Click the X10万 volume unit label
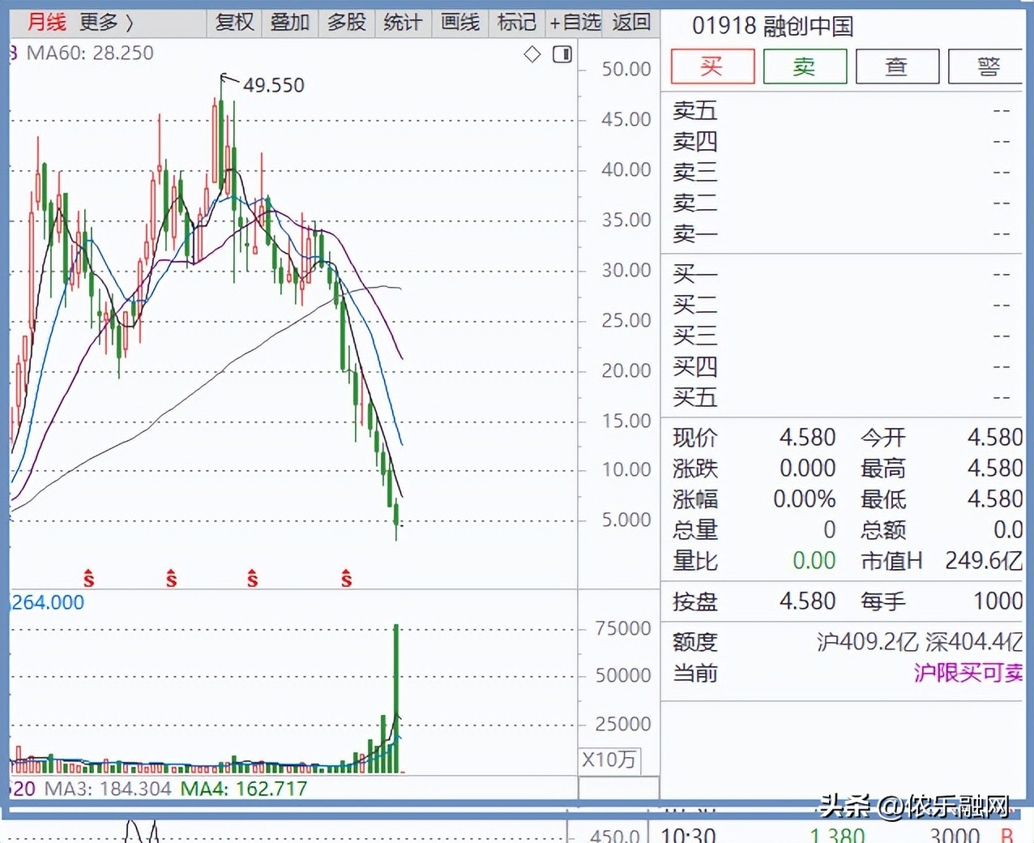This screenshot has width=1034, height=843. click(x=609, y=760)
